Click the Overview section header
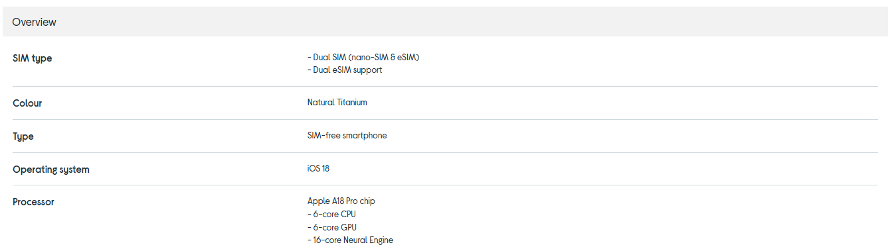This screenshot has width=892, height=247. tap(446, 22)
